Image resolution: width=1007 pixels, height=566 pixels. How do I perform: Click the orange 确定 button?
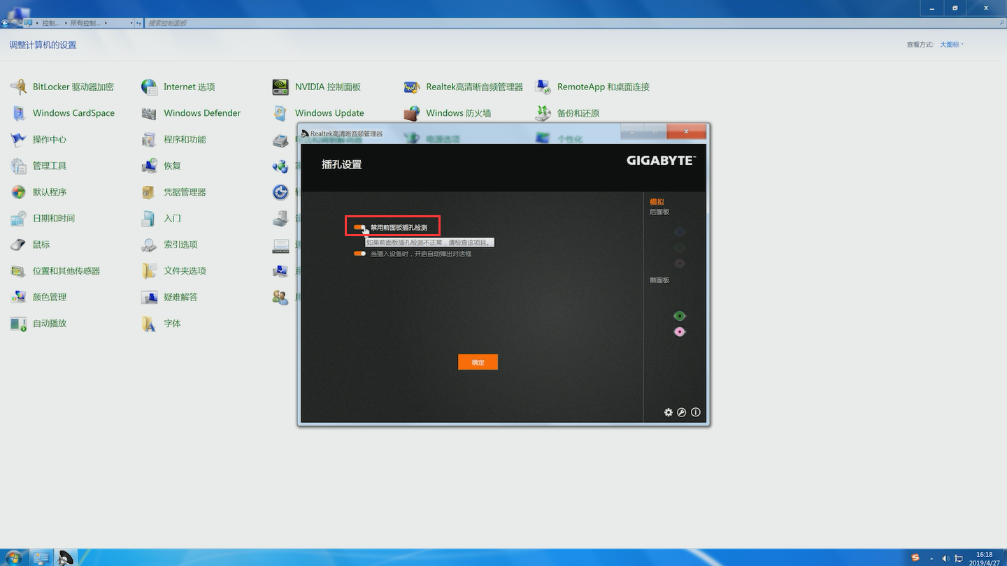(478, 362)
